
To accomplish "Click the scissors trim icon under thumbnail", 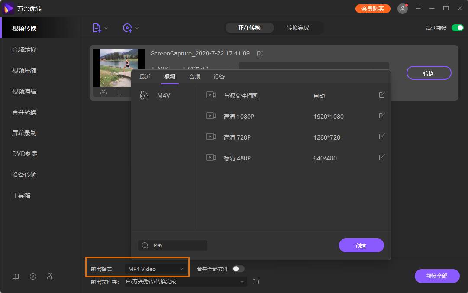I will click(103, 92).
